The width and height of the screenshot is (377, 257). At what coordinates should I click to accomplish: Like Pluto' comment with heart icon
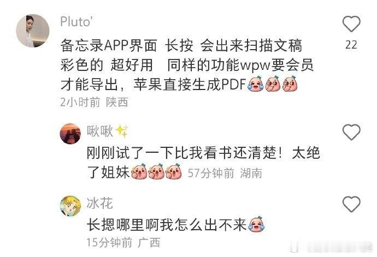351,24
